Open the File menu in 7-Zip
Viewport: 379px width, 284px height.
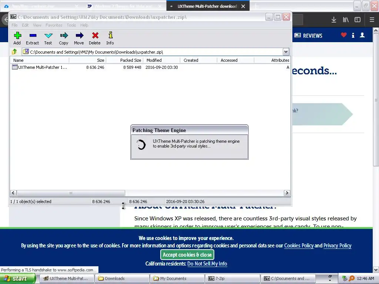14,25
